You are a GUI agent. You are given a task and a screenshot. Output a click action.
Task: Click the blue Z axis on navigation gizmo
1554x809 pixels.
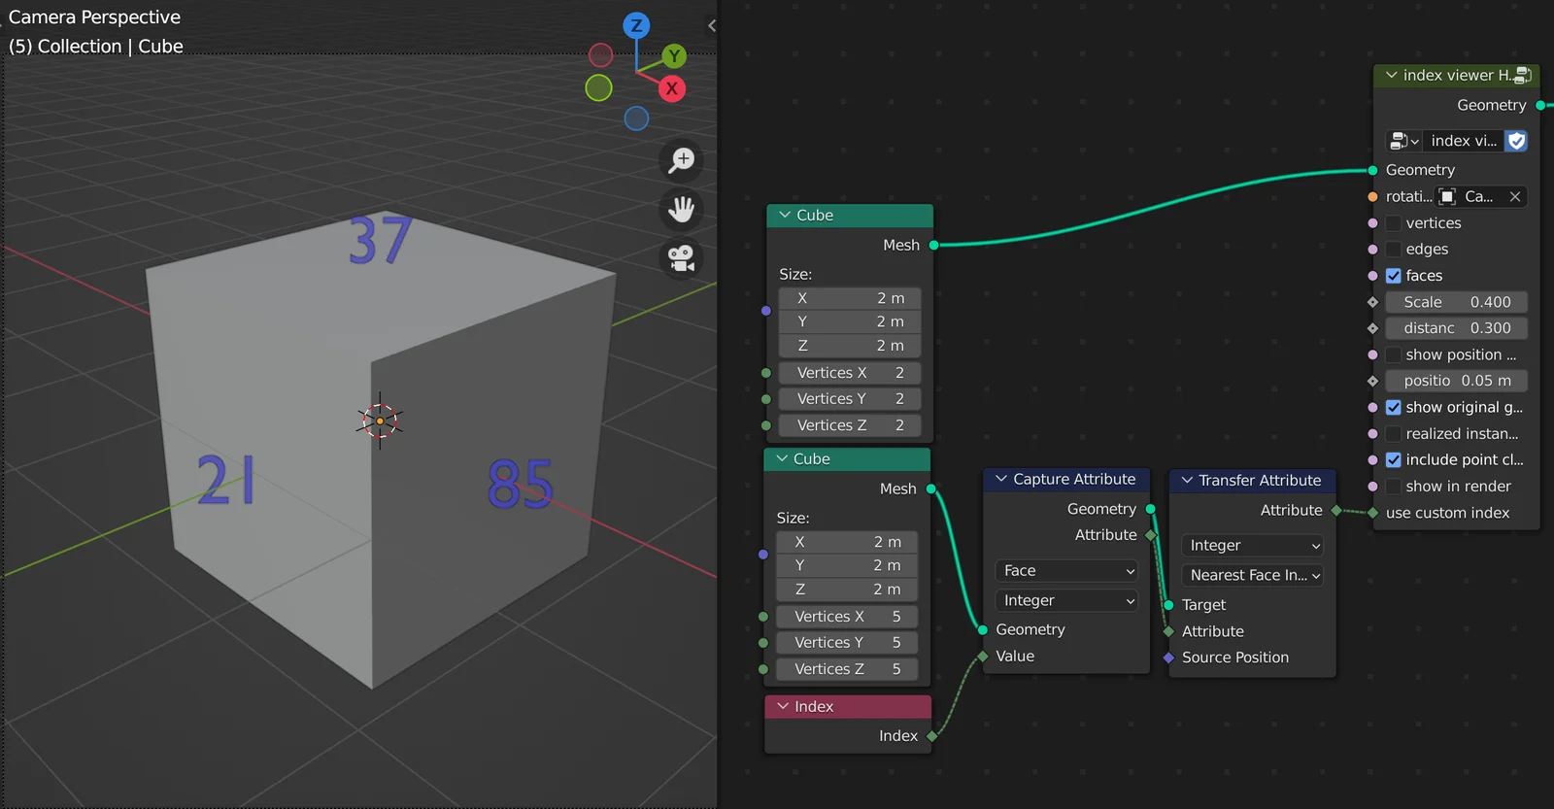click(636, 26)
